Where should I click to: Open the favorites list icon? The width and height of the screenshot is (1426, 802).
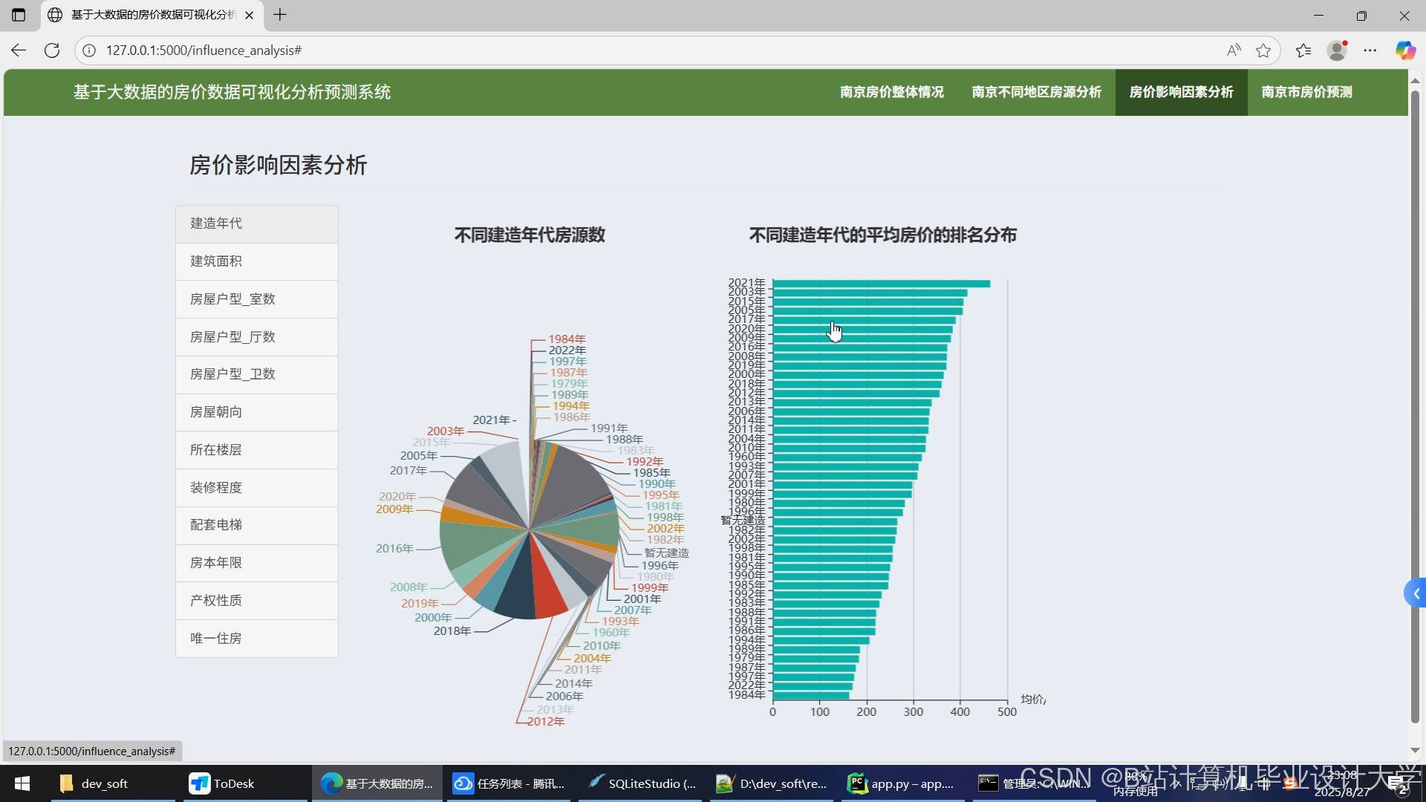click(1303, 50)
